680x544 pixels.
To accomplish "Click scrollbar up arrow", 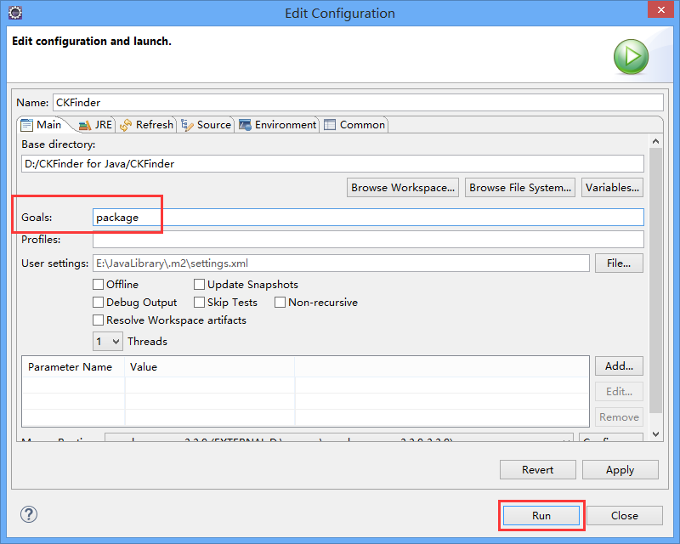I will (x=655, y=141).
